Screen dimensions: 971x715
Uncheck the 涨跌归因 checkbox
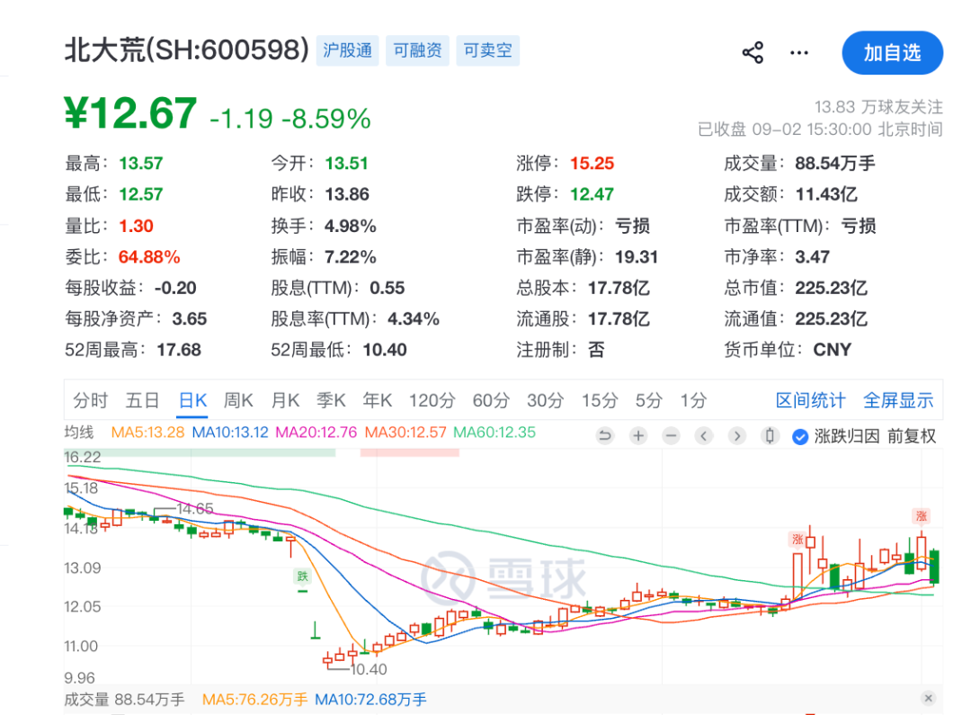pyautogui.click(x=800, y=437)
